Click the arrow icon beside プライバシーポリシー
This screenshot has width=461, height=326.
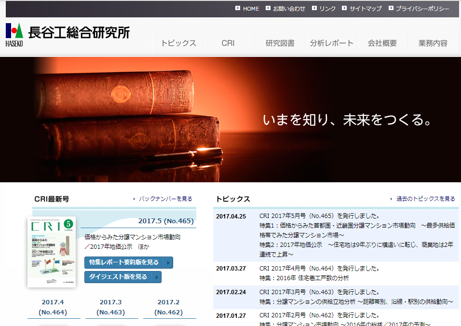391,8
